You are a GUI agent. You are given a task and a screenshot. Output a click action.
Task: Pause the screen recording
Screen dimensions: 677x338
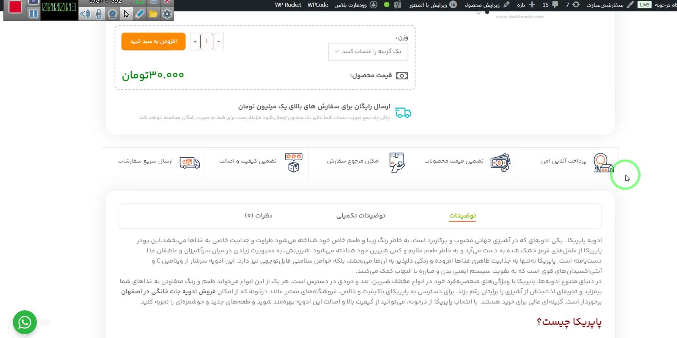(x=34, y=14)
